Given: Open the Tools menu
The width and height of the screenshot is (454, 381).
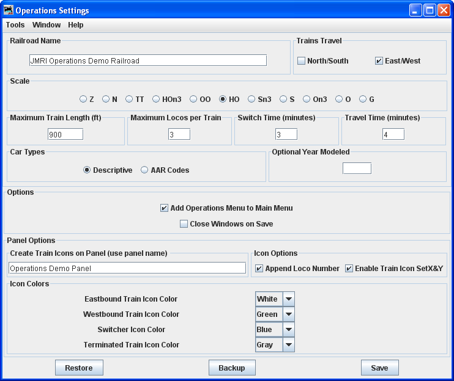Looking at the screenshot, I should tap(15, 25).
